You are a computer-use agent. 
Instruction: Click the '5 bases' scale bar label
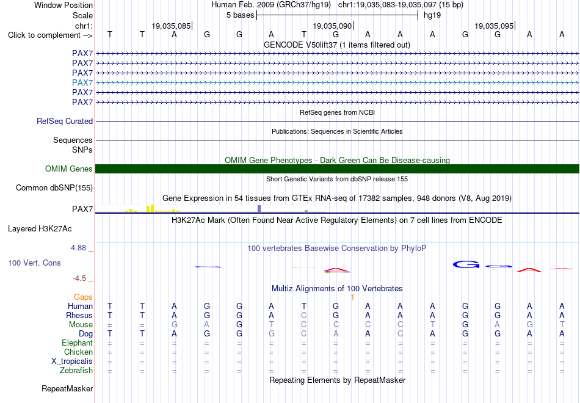click(241, 15)
